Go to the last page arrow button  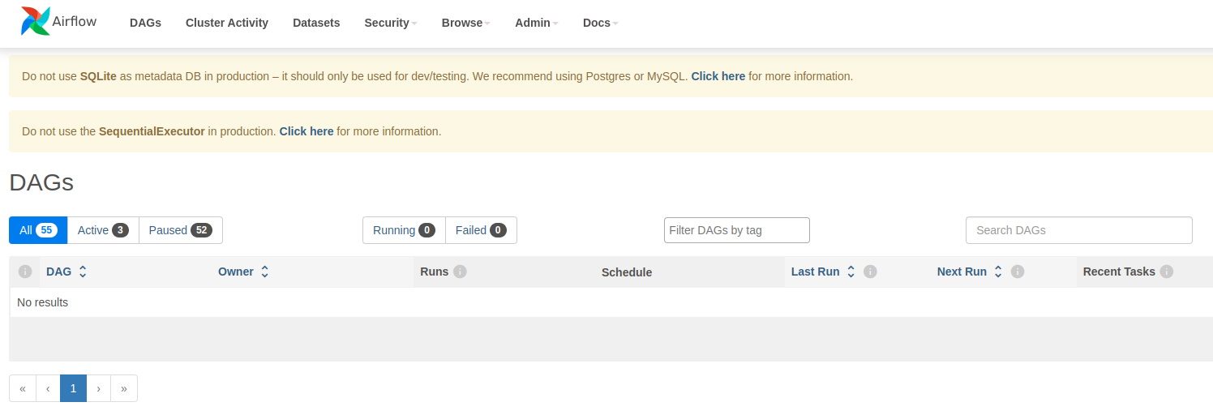pyautogui.click(x=124, y=388)
